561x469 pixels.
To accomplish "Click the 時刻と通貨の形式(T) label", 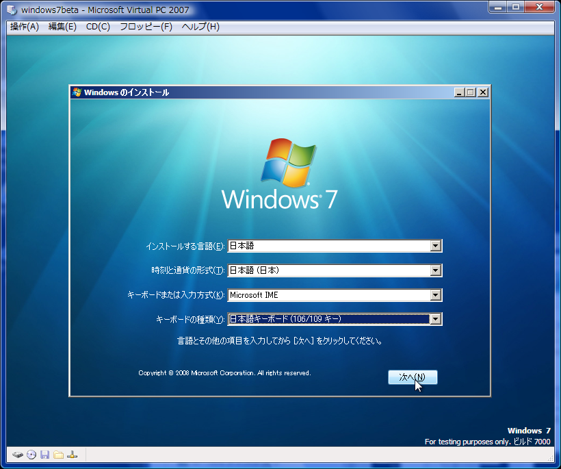I will (188, 270).
